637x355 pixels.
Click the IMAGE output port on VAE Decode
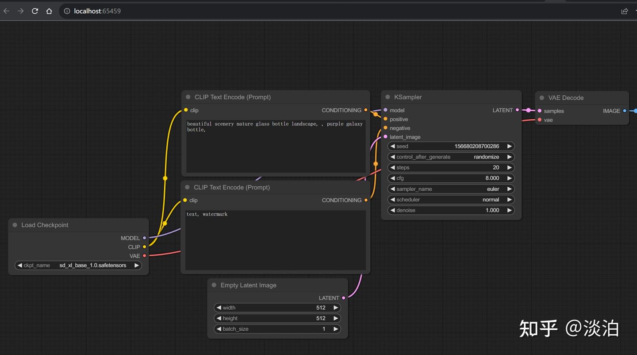point(625,111)
